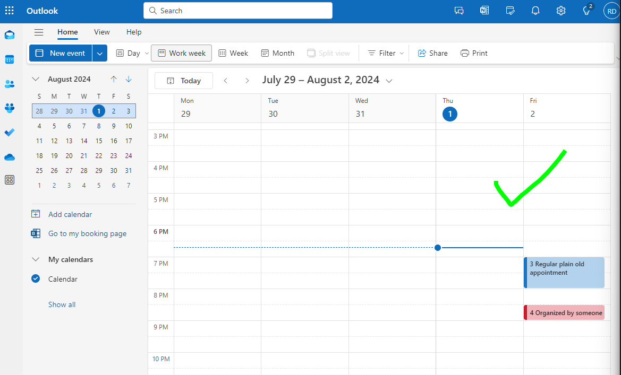Open the Filter dropdown
This screenshot has width=621, height=375.
386,53
